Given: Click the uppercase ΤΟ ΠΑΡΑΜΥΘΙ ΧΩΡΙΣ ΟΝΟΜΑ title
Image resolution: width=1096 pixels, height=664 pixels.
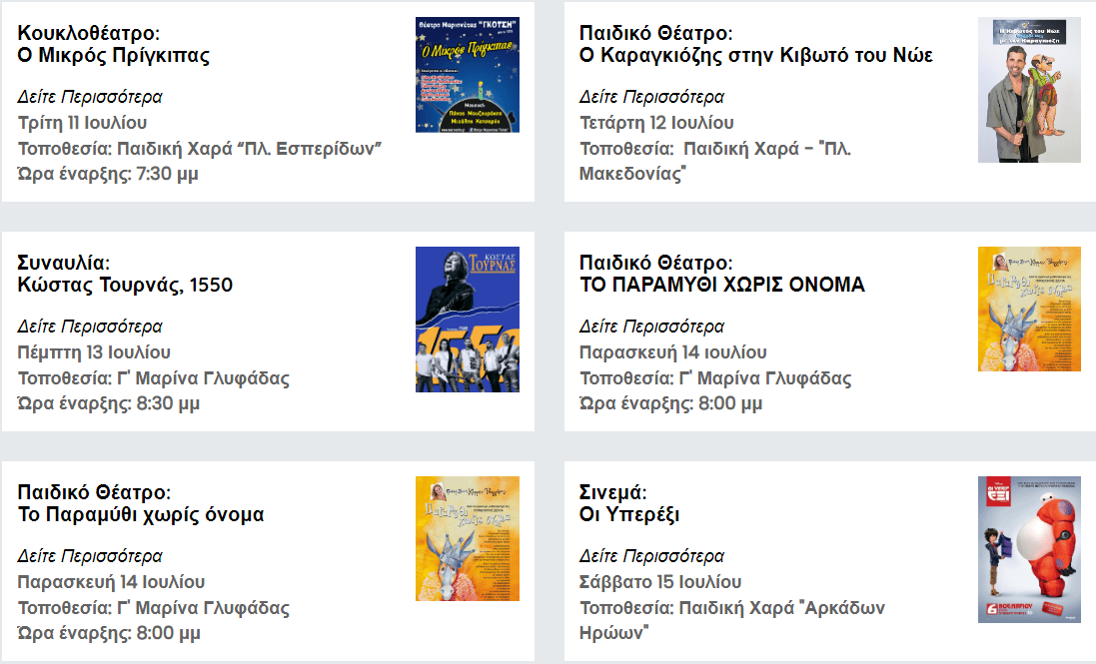Looking at the screenshot, I should (x=721, y=286).
